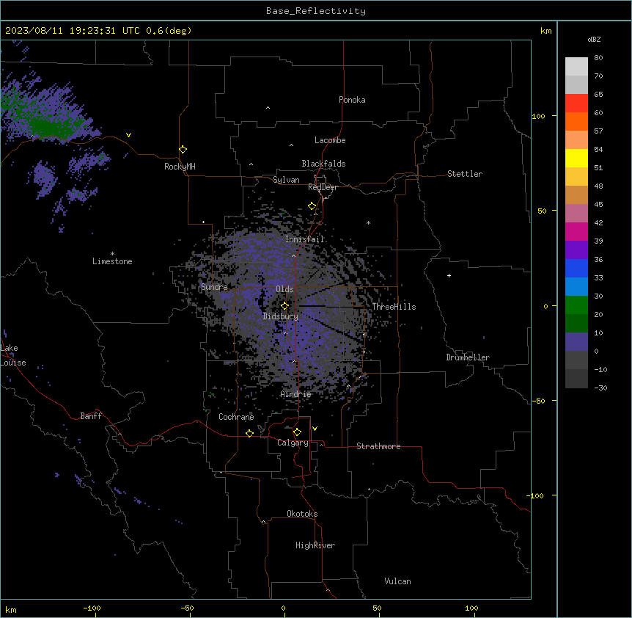This screenshot has height=618, width=632.
Task: Pick the yellow 54-51 dBZ legend color
Action: point(576,158)
